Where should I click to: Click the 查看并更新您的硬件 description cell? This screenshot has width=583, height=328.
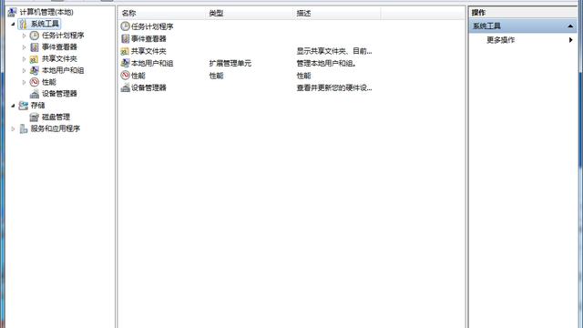click(x=334, y=87)
